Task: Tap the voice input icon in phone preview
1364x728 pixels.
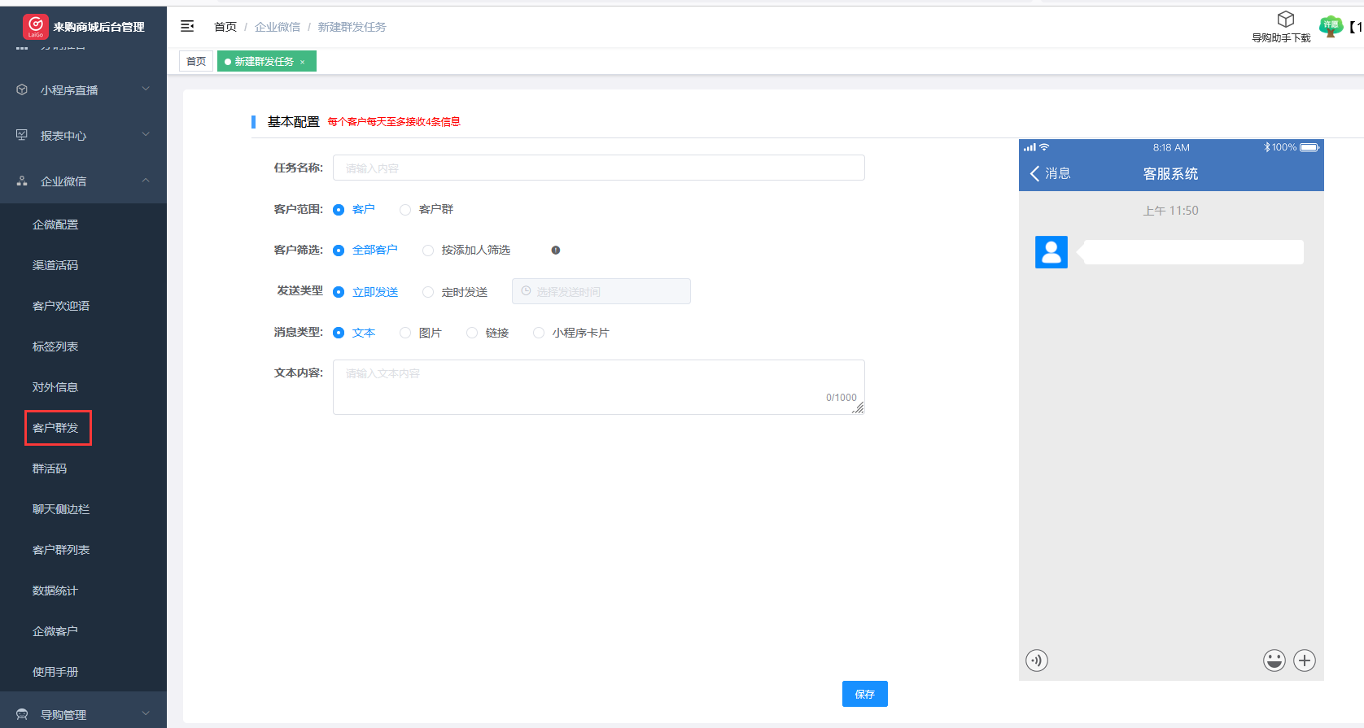Action: pos(1036,660)
